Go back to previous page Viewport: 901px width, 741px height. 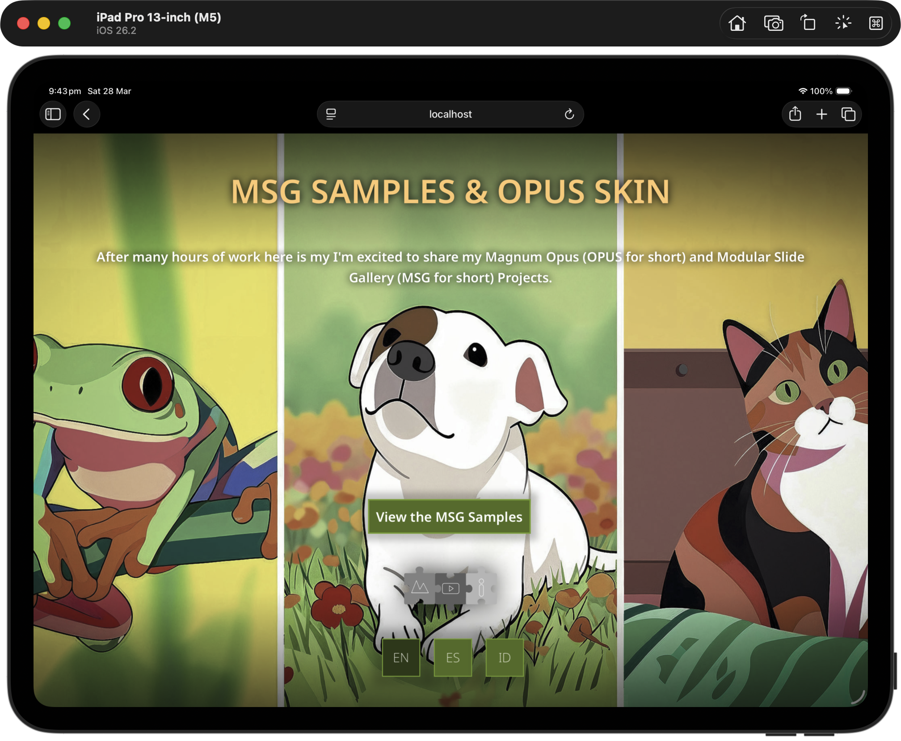(87, 114)
